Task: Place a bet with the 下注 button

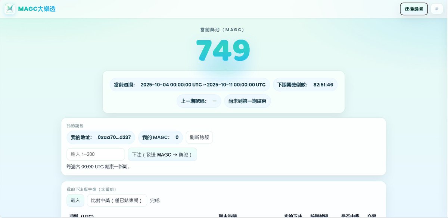Action: click(x=162, y=154)
